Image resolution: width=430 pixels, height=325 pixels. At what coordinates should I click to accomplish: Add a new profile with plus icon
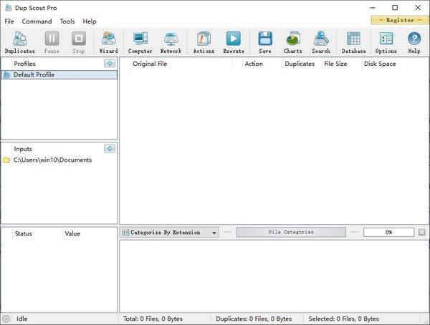(x=110, y=63)
